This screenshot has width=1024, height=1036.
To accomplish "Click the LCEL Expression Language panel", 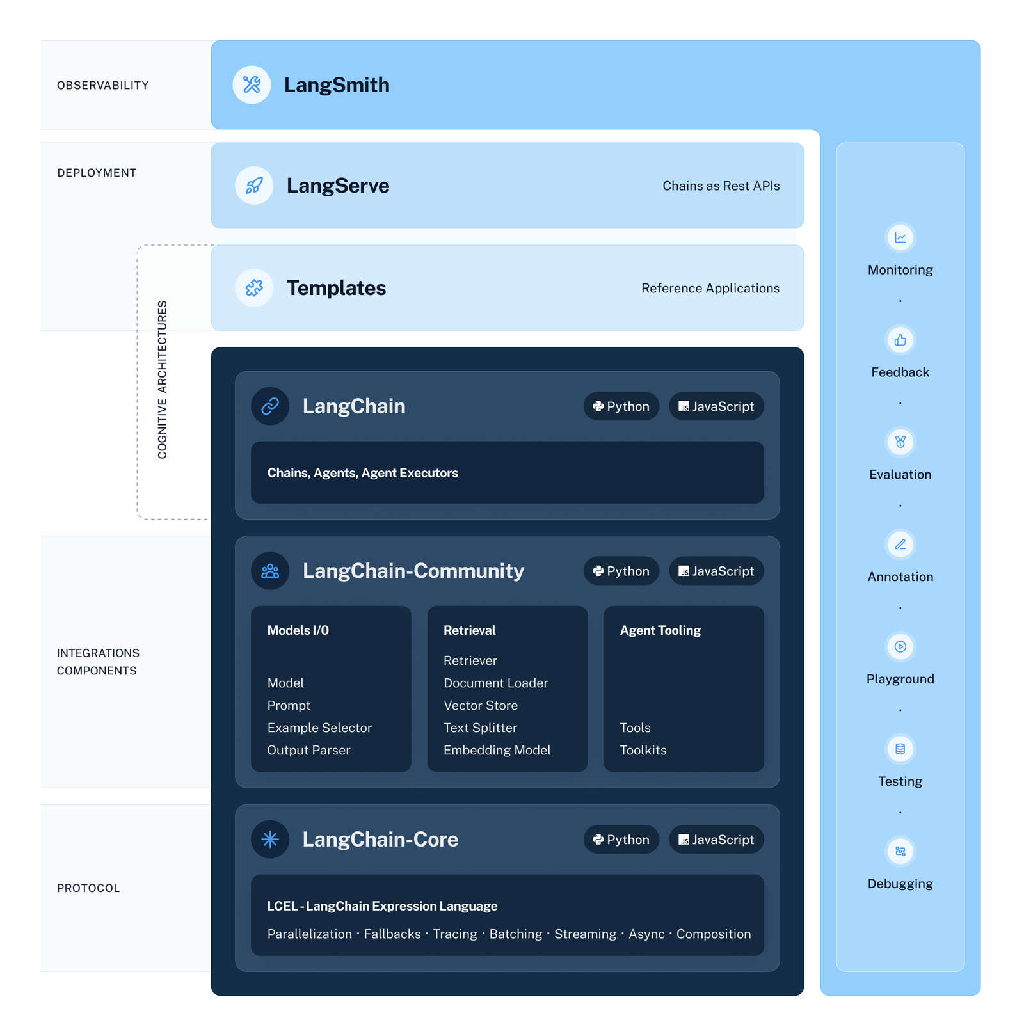I will click(x=508, y=916).
